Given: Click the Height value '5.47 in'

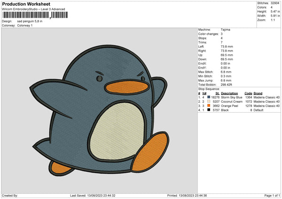Looking at the screenshot, I should [275, 11].
